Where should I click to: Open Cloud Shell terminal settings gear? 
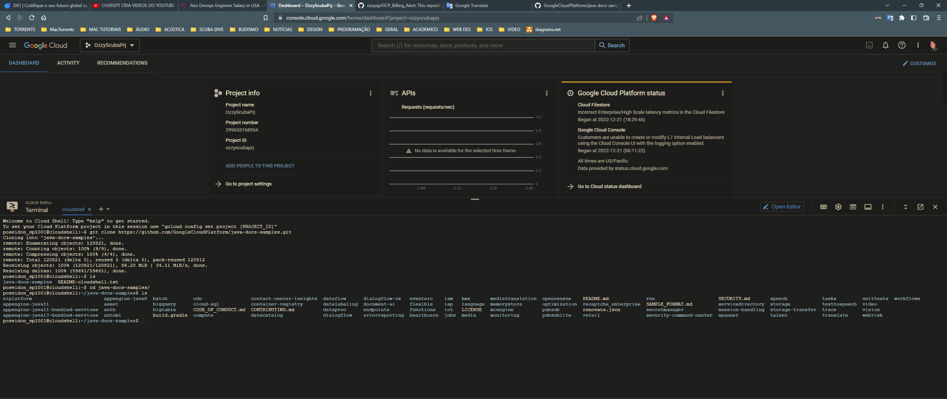pos(838,207)
